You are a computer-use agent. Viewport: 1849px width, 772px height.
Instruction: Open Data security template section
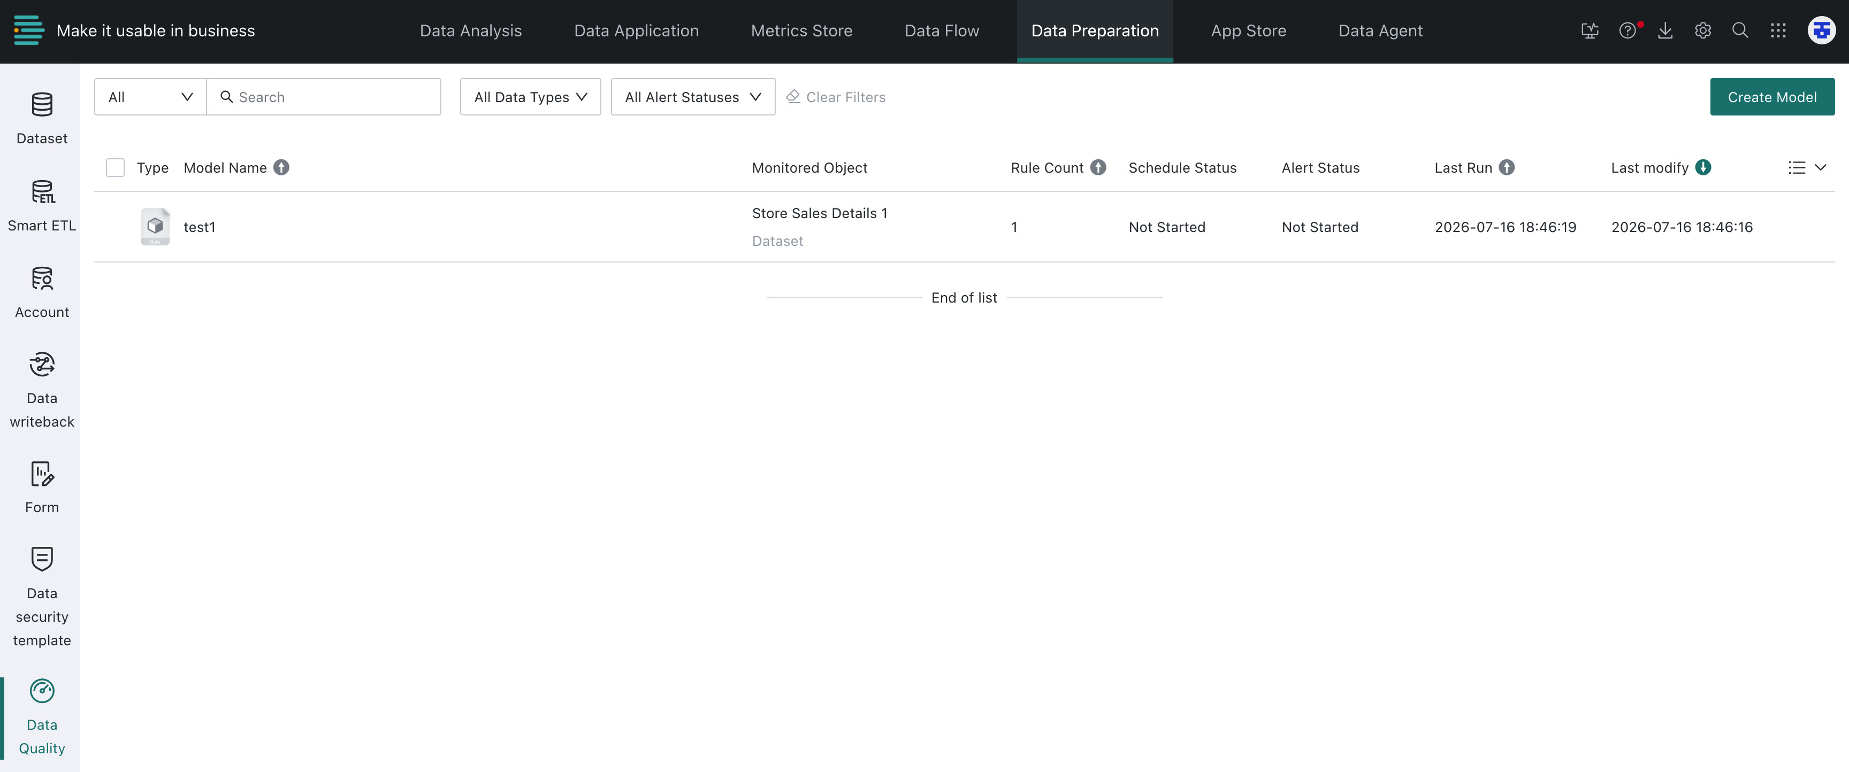tap(42, 597)
